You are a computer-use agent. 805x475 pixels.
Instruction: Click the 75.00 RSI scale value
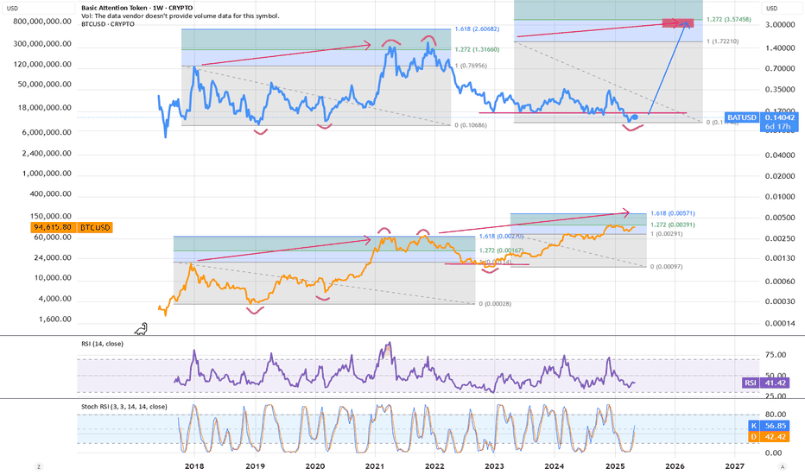tap(776, 355)
